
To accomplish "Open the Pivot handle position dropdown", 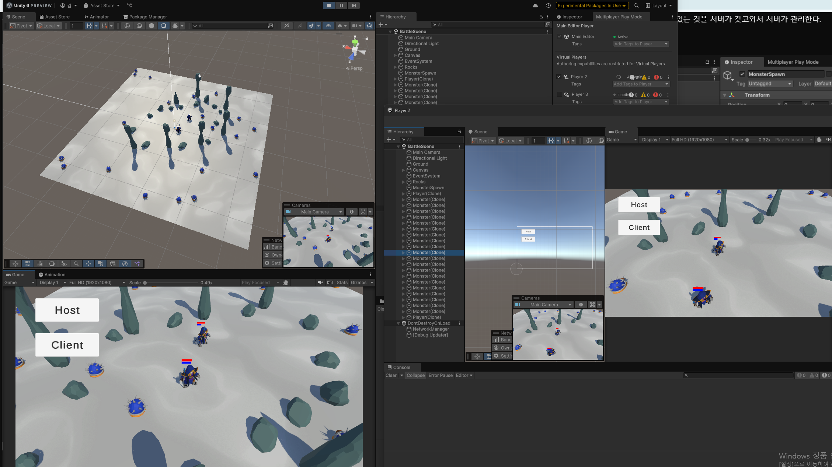I will click(x=21, y=26).
